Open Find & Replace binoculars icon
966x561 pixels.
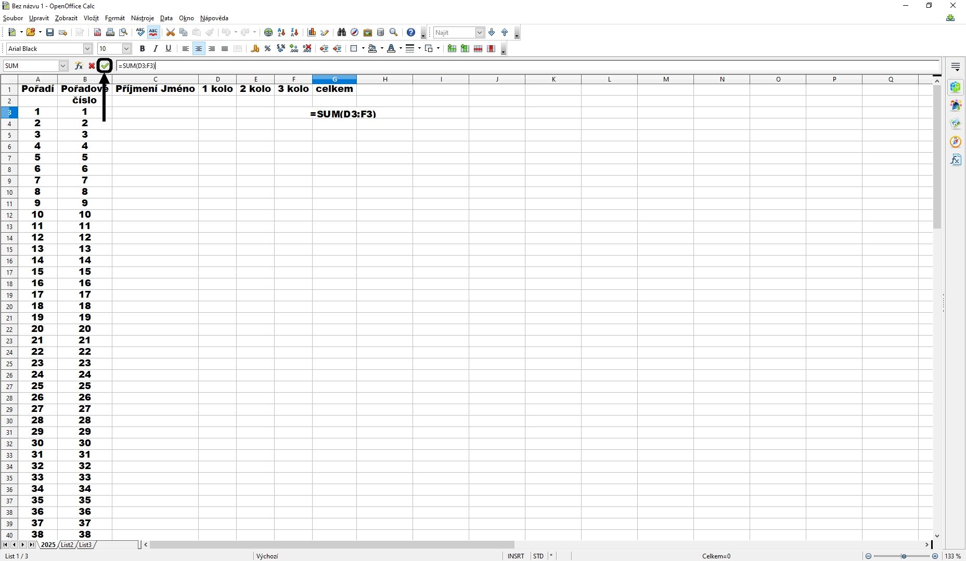pyautogui.click(x=341, y=32)
